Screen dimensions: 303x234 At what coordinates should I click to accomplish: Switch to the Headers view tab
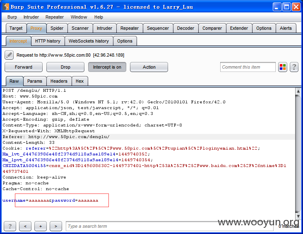coord(59,81)
